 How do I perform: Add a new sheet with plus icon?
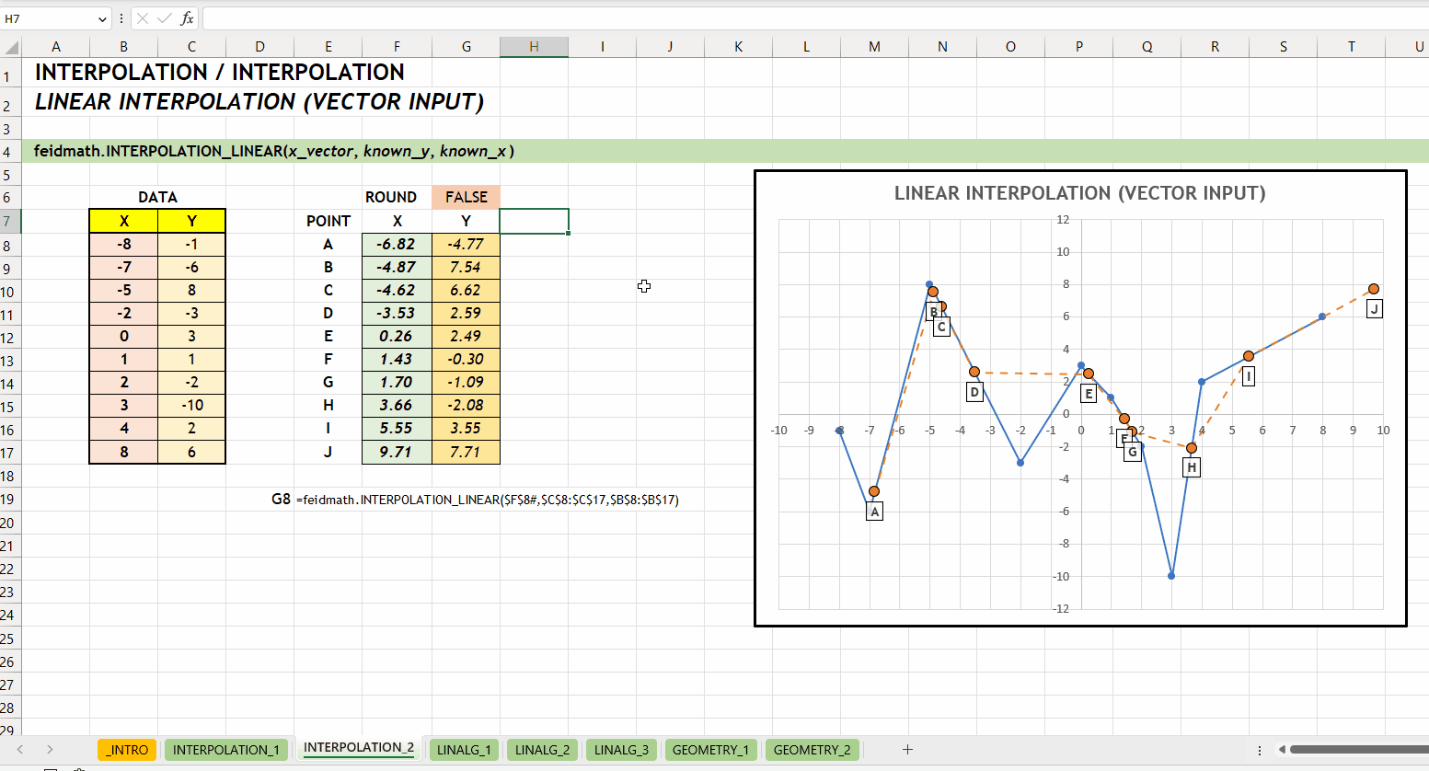(x=907, y=750)
